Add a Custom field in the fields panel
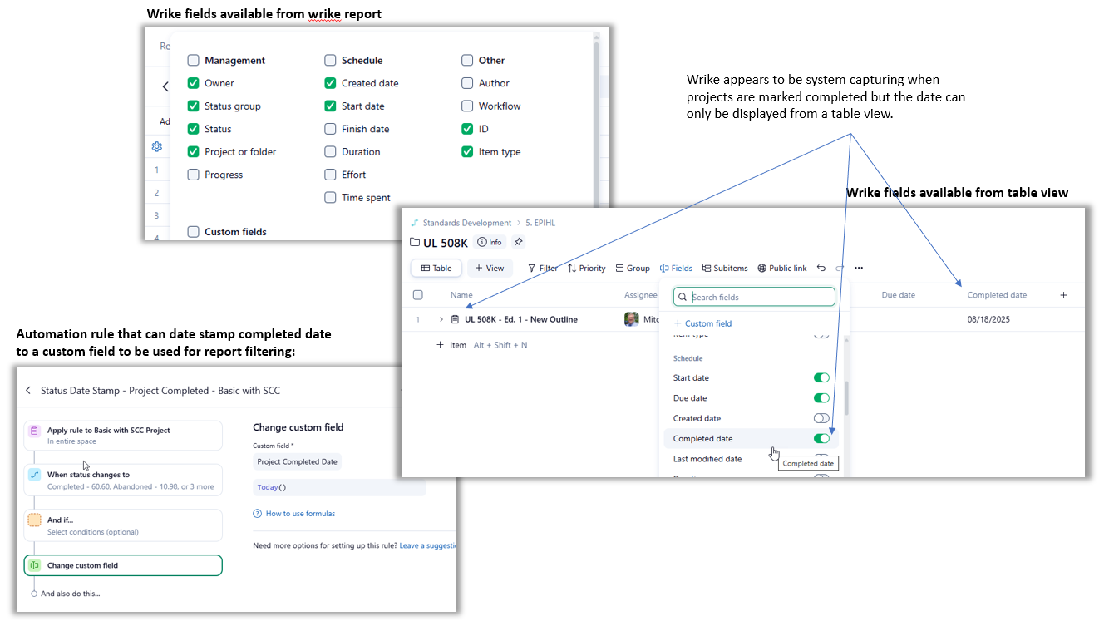1104x626 pixels. pos(702,323)
